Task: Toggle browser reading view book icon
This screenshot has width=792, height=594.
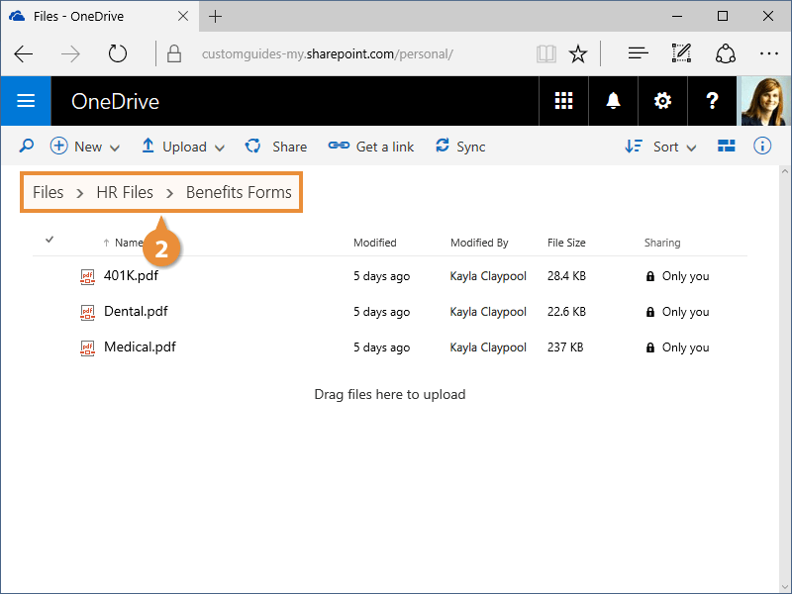Action: click(x=545, y=53)
